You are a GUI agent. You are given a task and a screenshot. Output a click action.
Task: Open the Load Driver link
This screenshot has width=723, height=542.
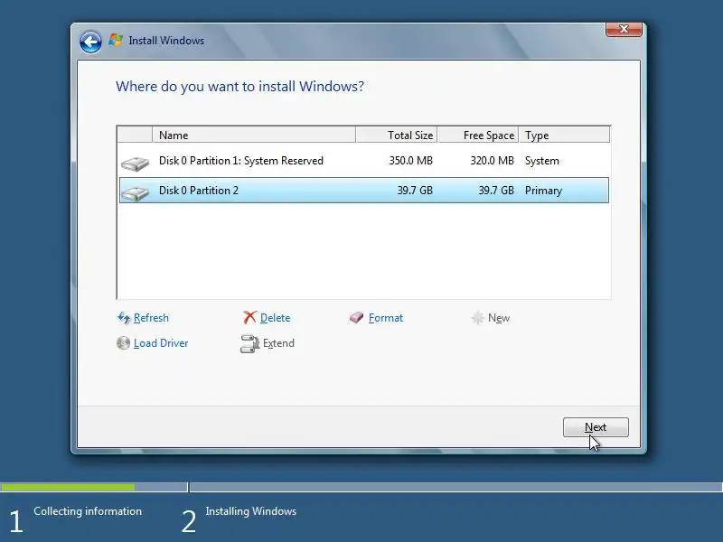point(161,343)
